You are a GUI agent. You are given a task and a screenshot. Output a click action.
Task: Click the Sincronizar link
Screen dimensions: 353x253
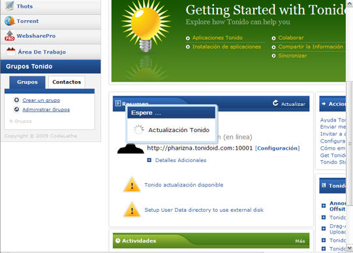[292, 56]
